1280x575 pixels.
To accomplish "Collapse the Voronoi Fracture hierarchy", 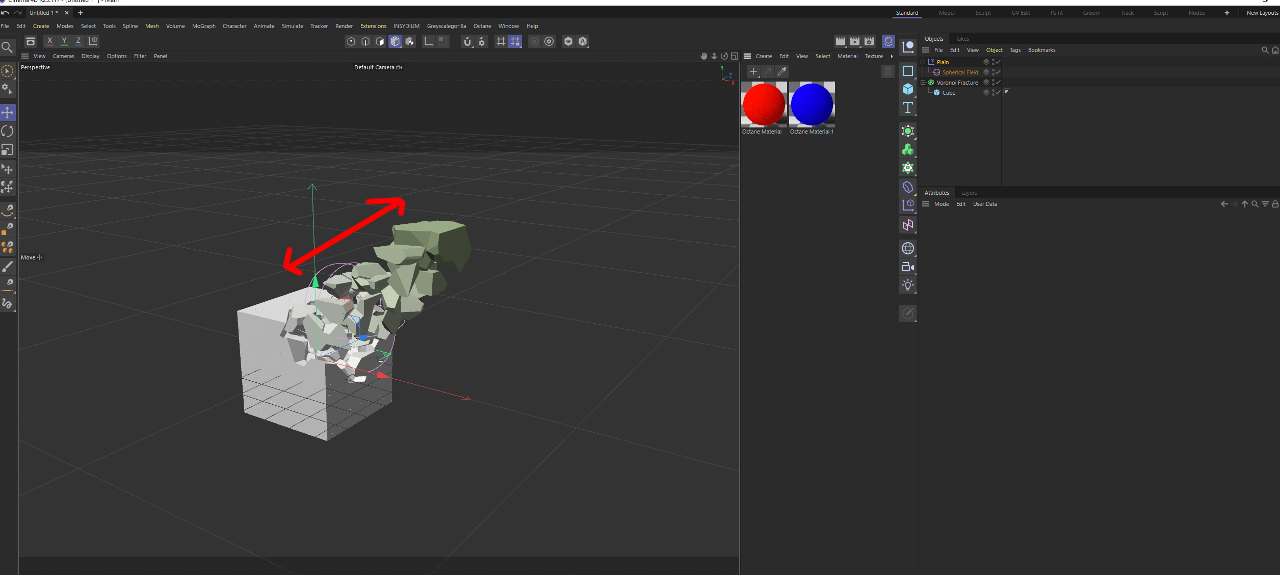I will [923, 83].
